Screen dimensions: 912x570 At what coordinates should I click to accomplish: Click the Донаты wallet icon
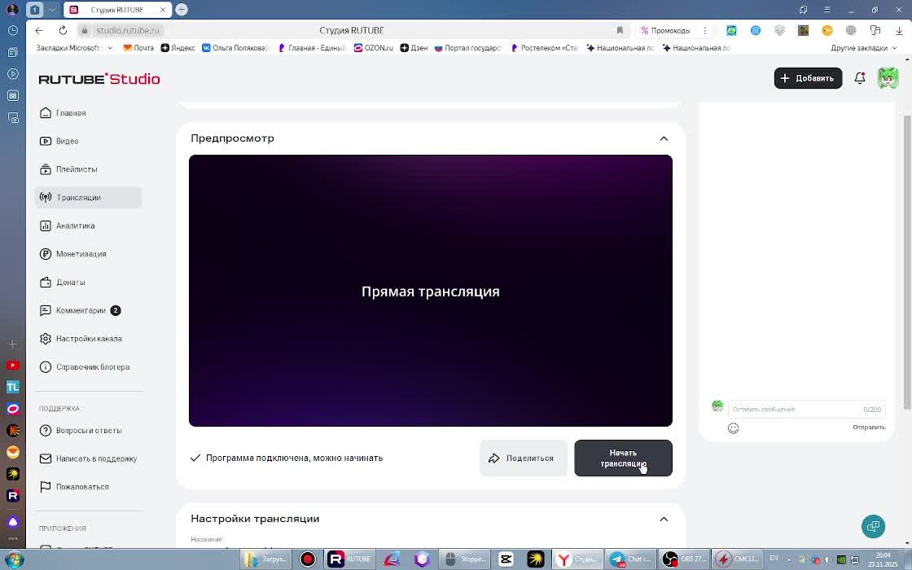pyautogui.click(x=46, y=282)
